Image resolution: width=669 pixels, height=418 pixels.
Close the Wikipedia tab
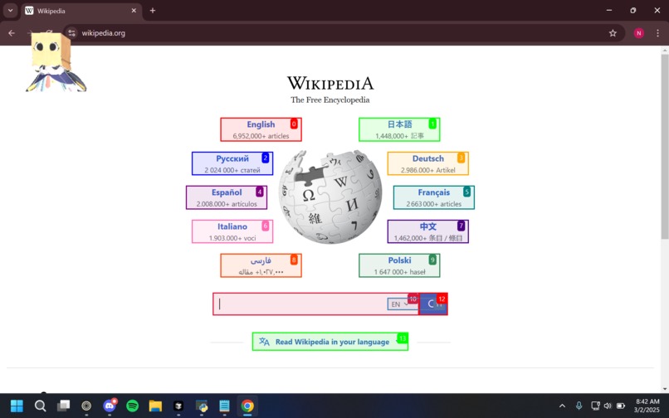(134, 11)
